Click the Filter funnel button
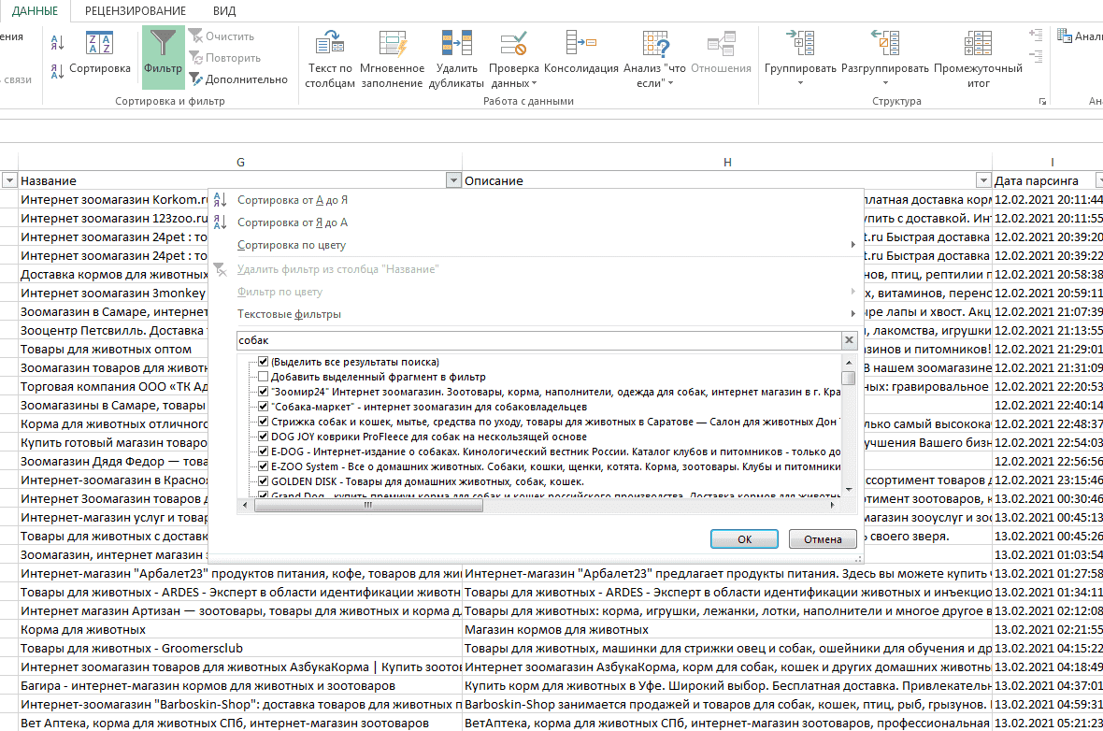This screenshot has width=1103, height=731. click(164, 57)
